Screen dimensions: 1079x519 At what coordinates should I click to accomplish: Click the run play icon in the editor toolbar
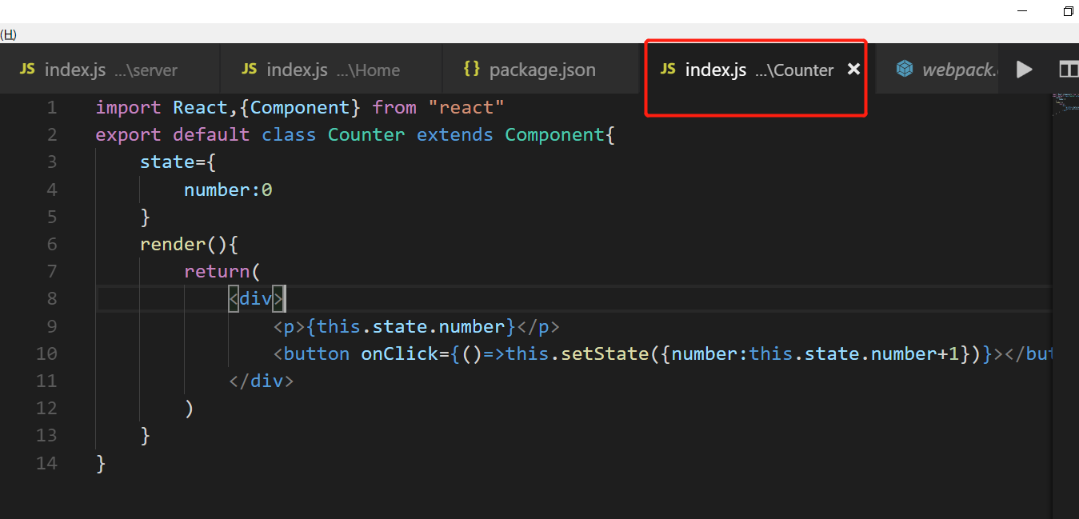coord(1024,70)
